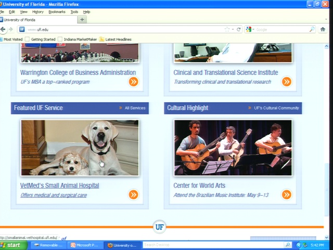Click the guitar players photo thumbnail
The image size is (333, 250).
pos(233,148)
